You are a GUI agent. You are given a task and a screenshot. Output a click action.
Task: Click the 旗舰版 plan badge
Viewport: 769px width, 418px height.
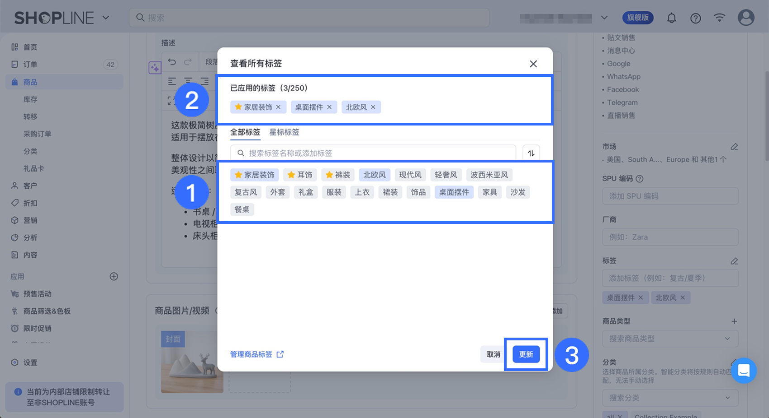point(638,18)
